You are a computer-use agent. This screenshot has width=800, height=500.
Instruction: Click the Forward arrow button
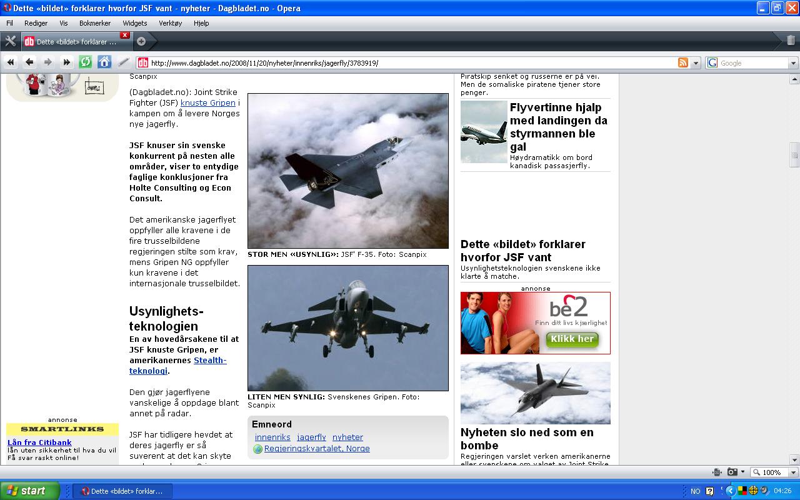48,62
